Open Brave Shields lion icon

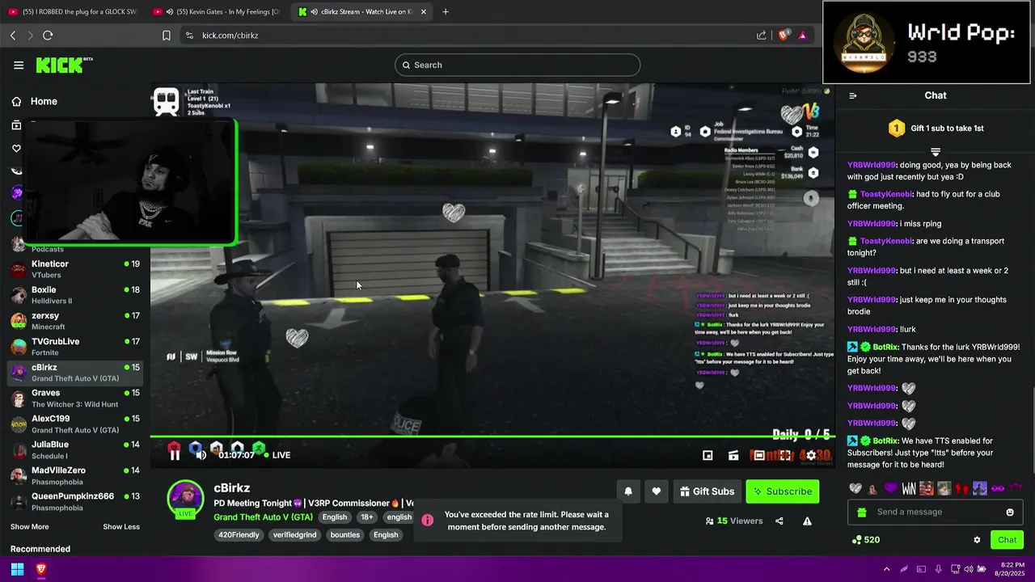783,36
